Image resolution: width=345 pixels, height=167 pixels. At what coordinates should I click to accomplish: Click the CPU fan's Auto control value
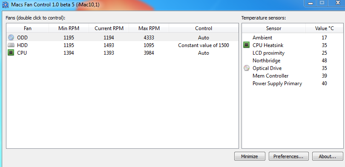(x=204, y=53)
